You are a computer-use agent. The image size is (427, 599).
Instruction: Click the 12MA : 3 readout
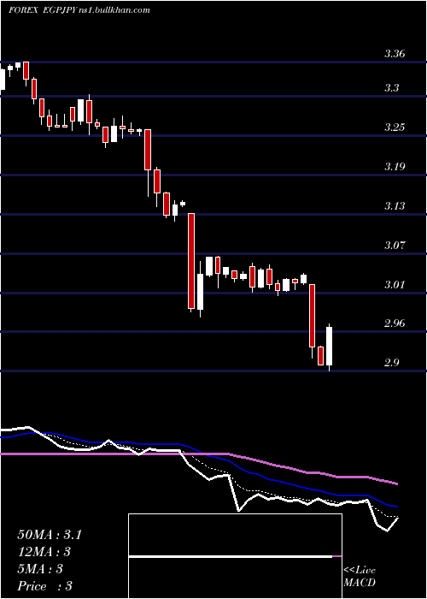click(x=44, y=552)
